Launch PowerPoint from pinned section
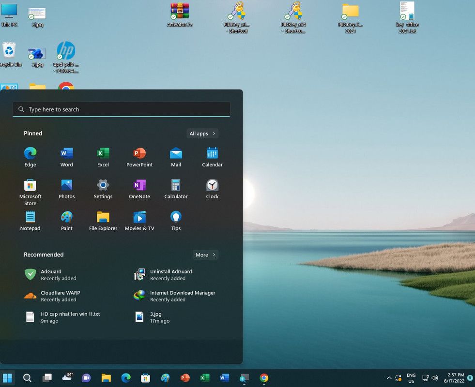Screen dimensions: 475x387 tap(139, 157)
